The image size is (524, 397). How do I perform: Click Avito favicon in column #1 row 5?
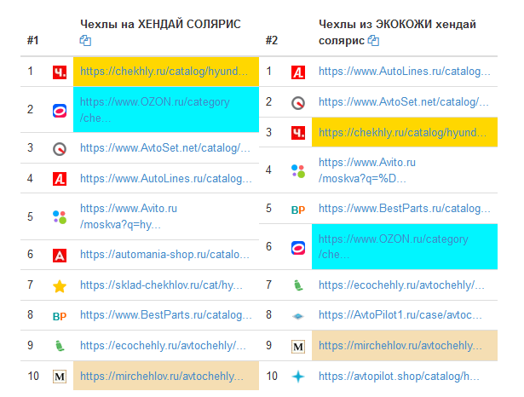tap(60, 217)
